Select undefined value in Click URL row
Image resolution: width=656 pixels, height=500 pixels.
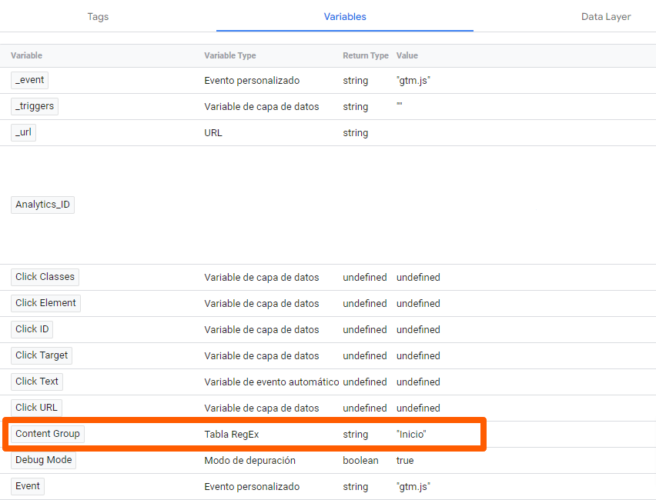[x=418, y=408]
